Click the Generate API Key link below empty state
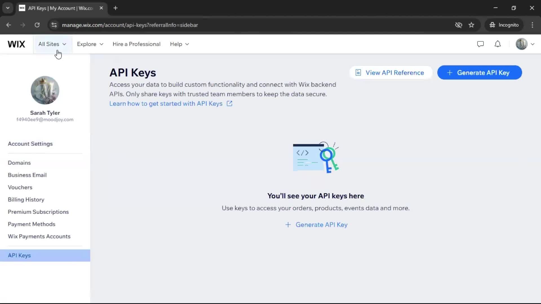Screen dimensions: 541x304 pyautogui.click(x=316, y=225)
